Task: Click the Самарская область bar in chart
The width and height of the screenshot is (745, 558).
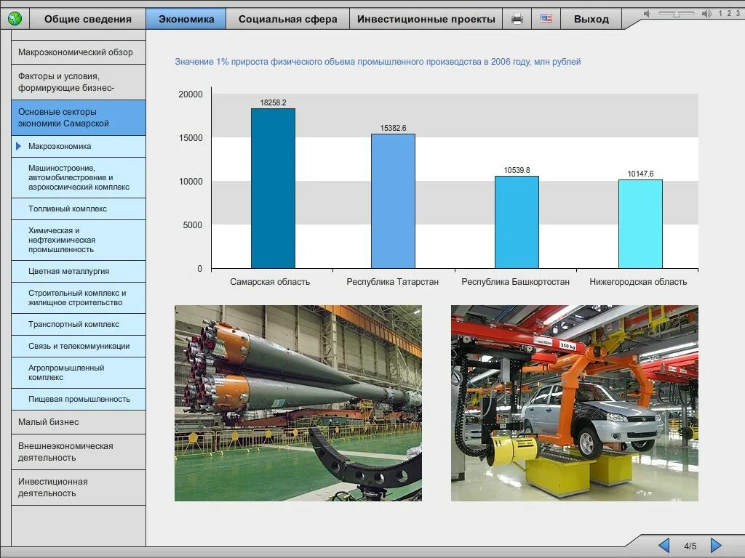Action: (274, 188)
